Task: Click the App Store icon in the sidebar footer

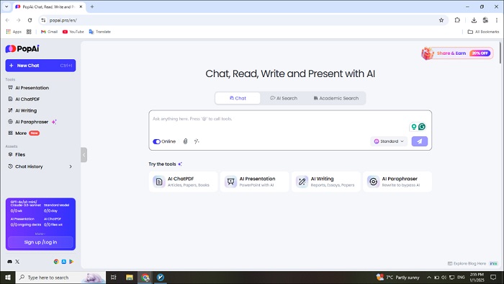Action: pos(64,262)
